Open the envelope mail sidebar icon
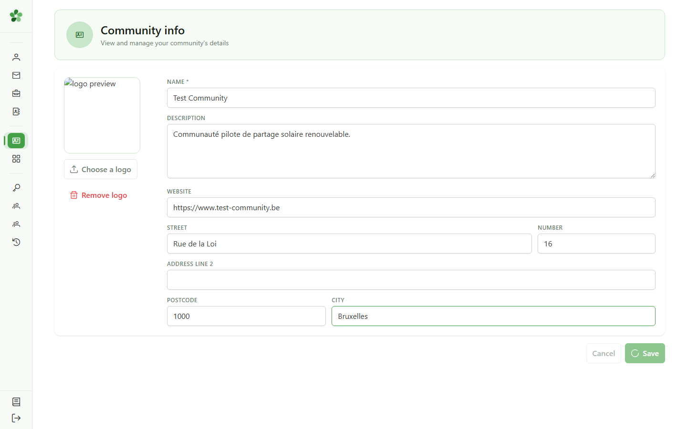Image resolution: width=687 pixels, height=429 pixels. tap(16, 75)
